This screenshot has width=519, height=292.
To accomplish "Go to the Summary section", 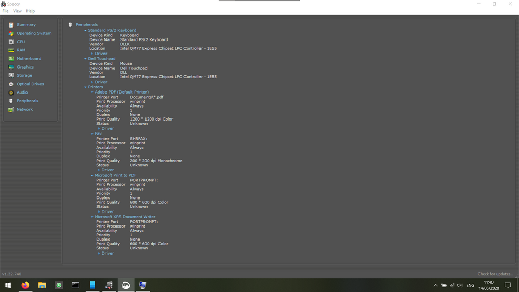I will [x=26, y=25].
